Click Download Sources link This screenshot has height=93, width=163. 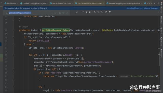click(x=134, y=8)
